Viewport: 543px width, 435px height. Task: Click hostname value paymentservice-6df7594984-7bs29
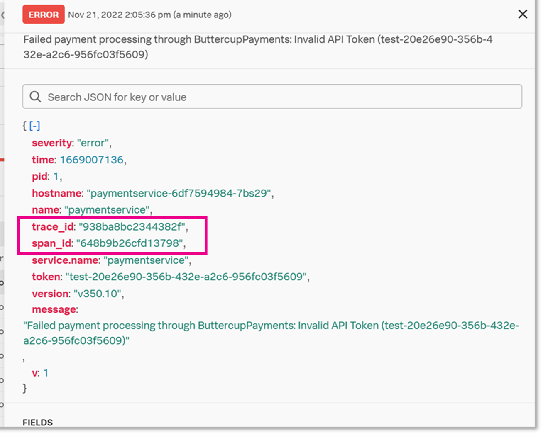point(179,193)
